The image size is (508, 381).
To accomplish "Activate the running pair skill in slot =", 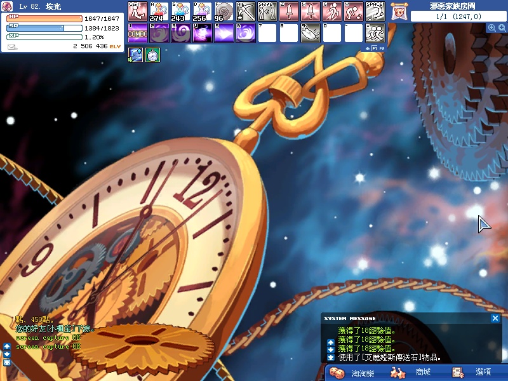I will point(375,33).
